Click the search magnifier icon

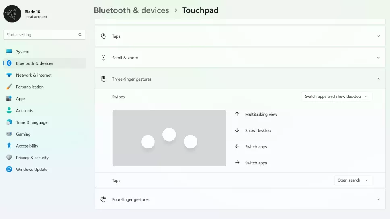point(80,35)
